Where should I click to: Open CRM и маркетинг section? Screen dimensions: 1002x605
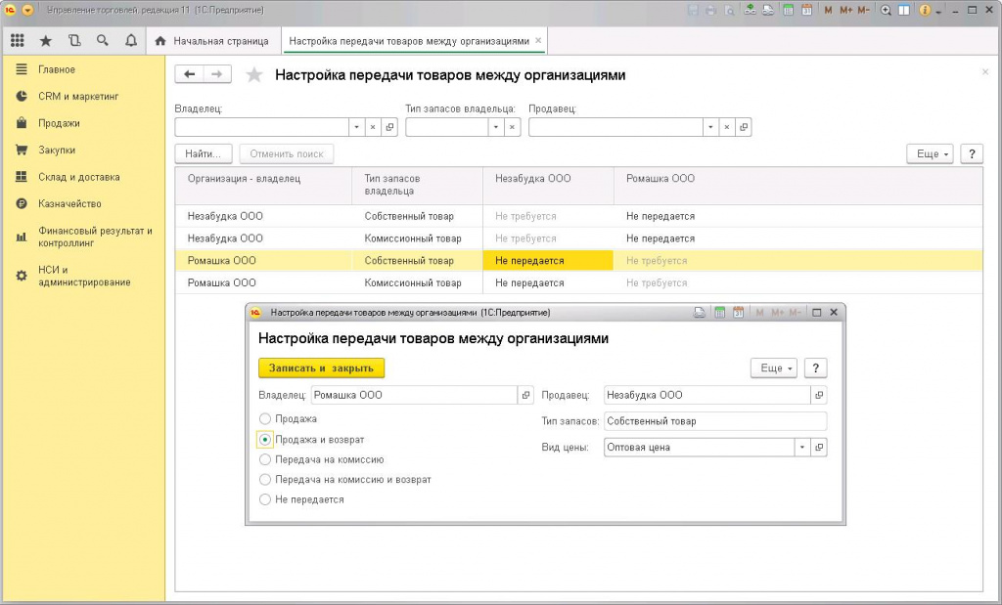[78, 97]
